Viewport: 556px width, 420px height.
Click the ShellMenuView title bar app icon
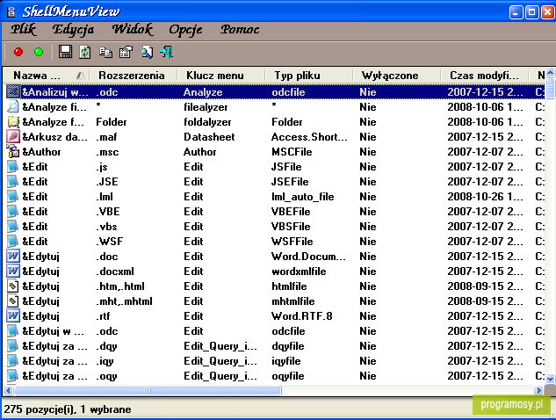[x=11, y=12]
